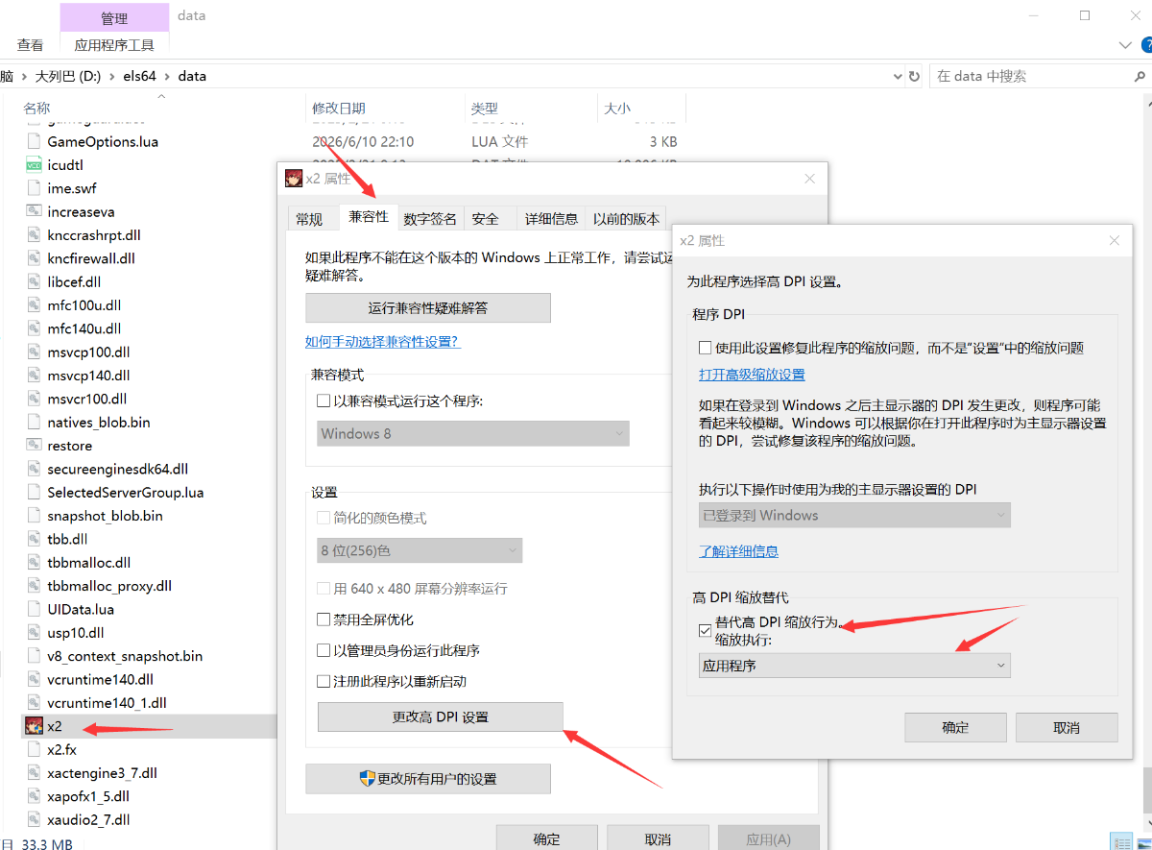The width and height of the screenshot is (1152, 850).
Task: Open 了解详细信息 link
Action: coord(738,551)
